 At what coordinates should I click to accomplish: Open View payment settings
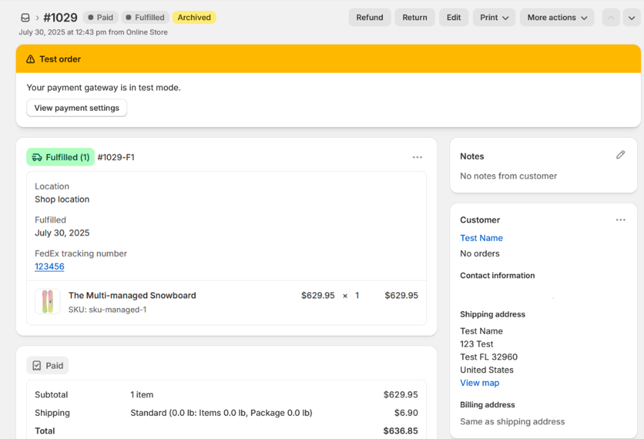[77, 108]
